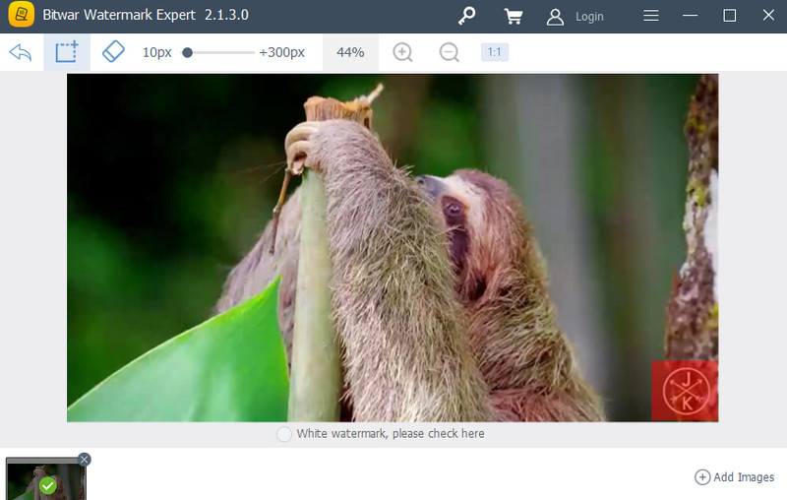Image resolution: width=787 pixels, height=500 pixels.
Task: Click the 44% zoom percentage field
Action: point(350,52)
